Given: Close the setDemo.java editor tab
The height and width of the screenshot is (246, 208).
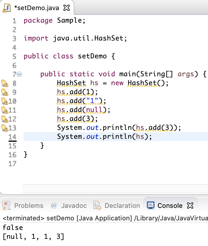Looking at the screenshot, I should tap(67, 8).
